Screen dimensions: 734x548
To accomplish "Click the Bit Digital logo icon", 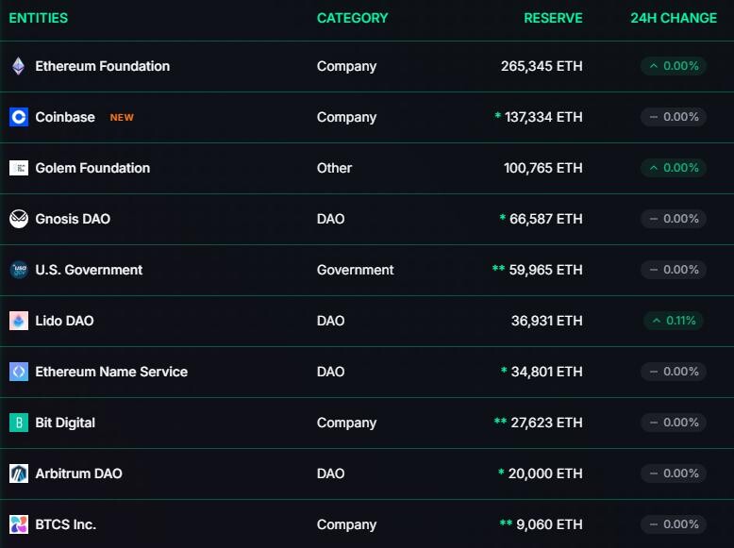I will click(19, 423).
